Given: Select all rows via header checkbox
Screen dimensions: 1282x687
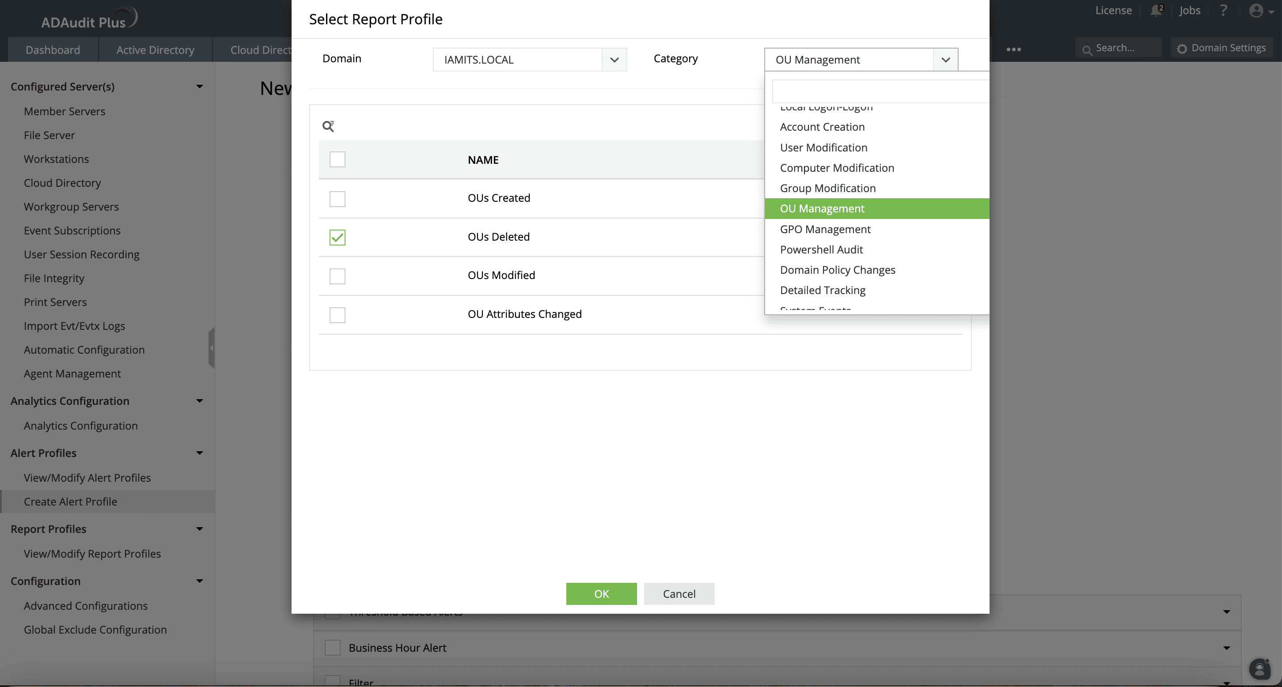Looking at the screenshot, I should 338,160.
